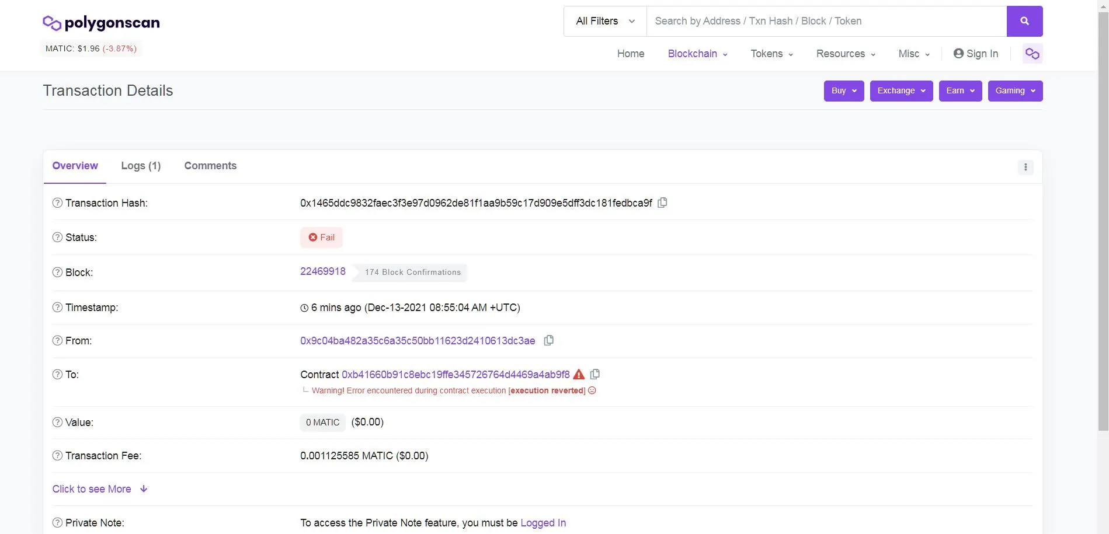The width and height of the screenshot is (1109, 534).
Task: Click the Polygon network icon beside Sign In
Action: [1032, 54]
